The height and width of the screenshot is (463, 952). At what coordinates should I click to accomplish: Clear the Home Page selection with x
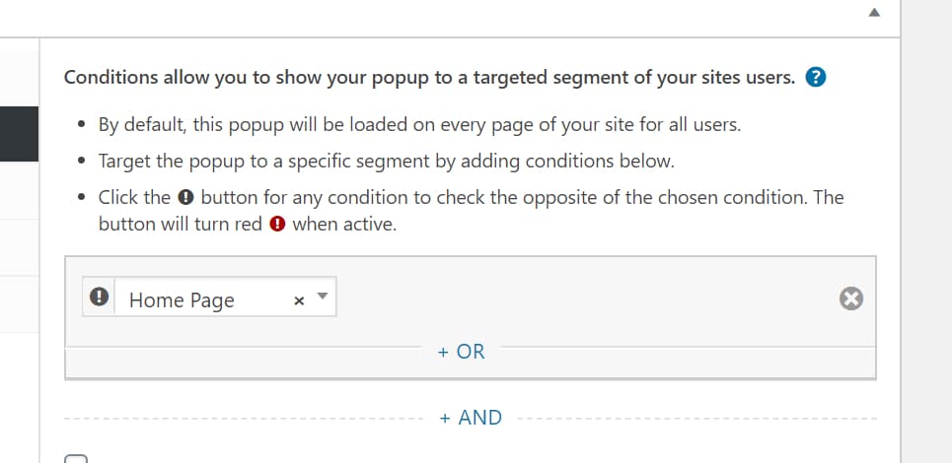click(298, 300)
